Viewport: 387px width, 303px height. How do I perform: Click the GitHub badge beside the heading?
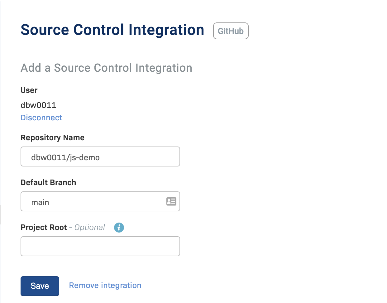[231, 31]
